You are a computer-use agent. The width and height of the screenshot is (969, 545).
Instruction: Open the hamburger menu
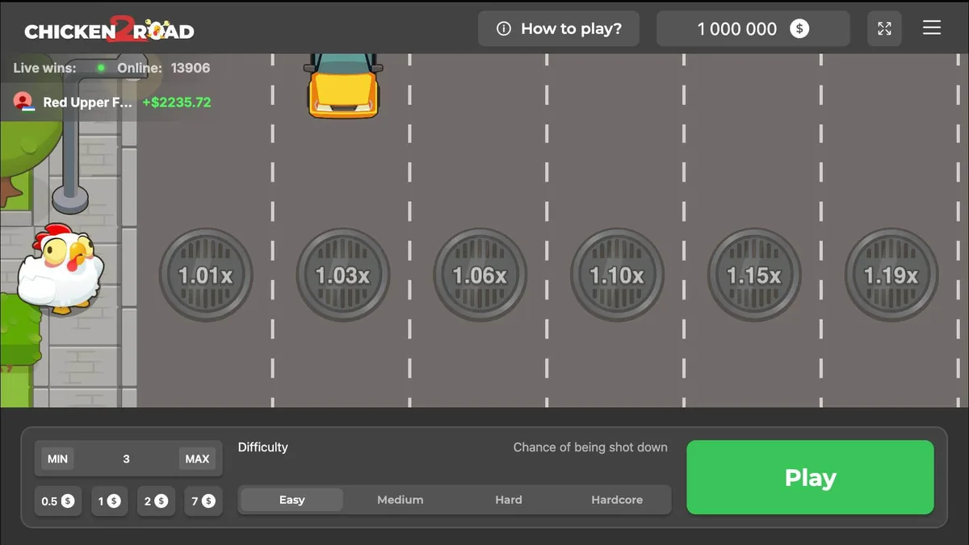(931, 28)
